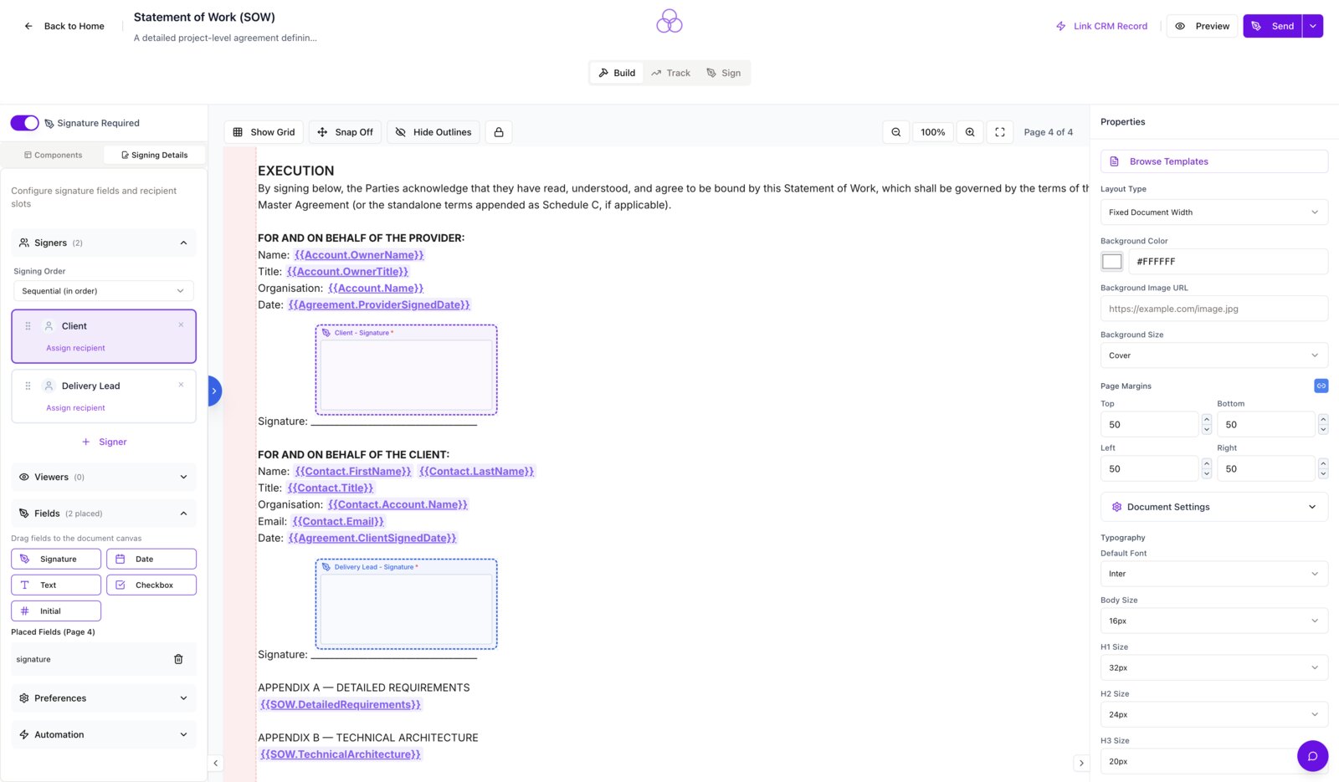Click the Back to Home arrow

[28, 26]
